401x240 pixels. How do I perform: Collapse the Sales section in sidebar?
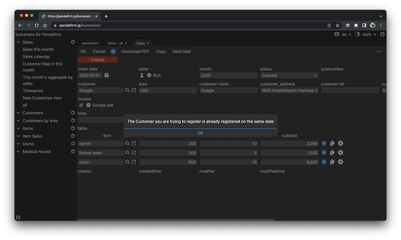point(18,42)
